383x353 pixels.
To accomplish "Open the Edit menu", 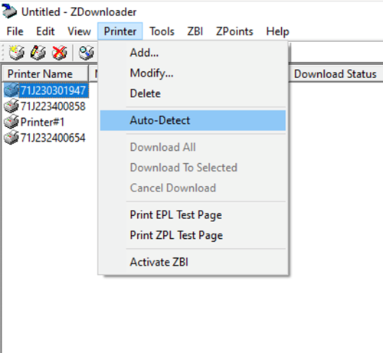I will pos(45,31).
